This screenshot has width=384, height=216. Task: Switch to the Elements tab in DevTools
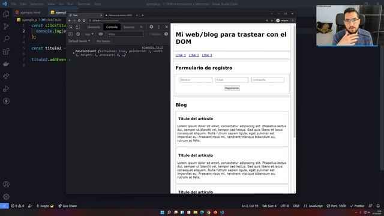tap(94, 27)
